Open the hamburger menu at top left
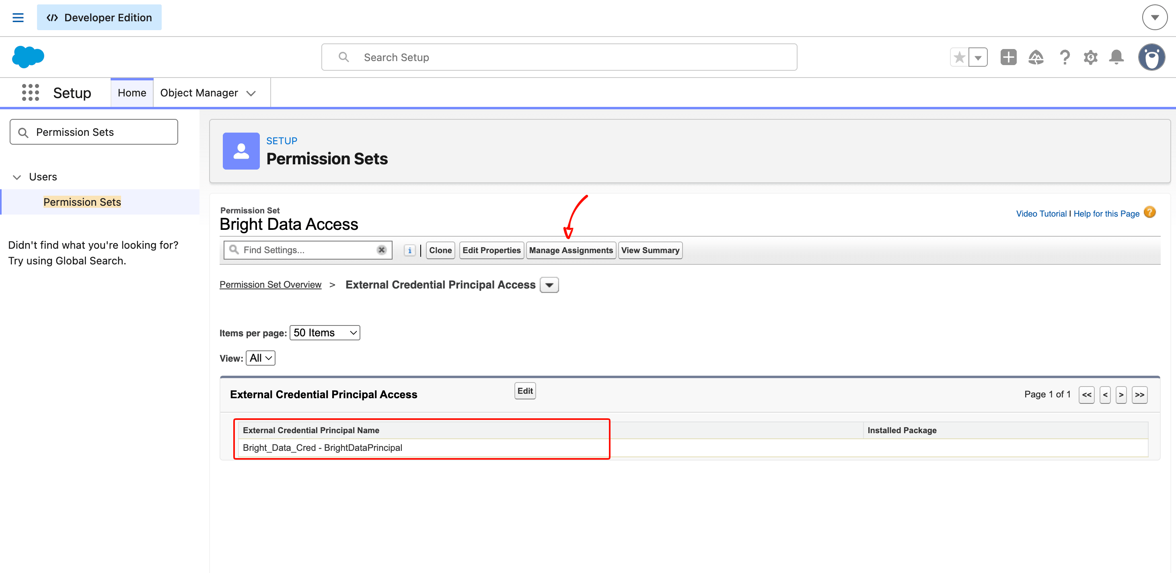The image size is (1176, 573). [18, 18]
